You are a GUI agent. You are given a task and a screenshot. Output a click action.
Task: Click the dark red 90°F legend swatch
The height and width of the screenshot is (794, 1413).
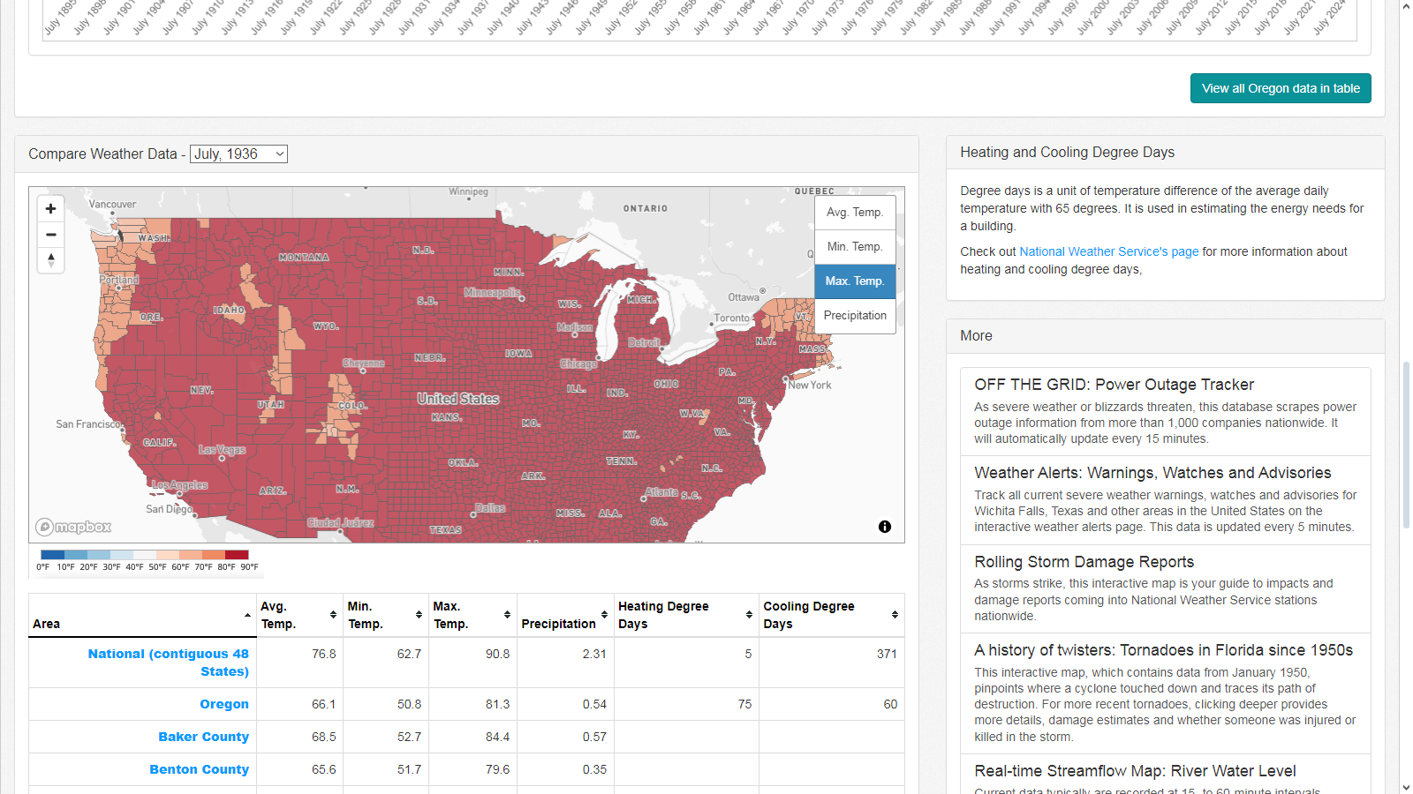pyautogui.click(x=237, y=555)
